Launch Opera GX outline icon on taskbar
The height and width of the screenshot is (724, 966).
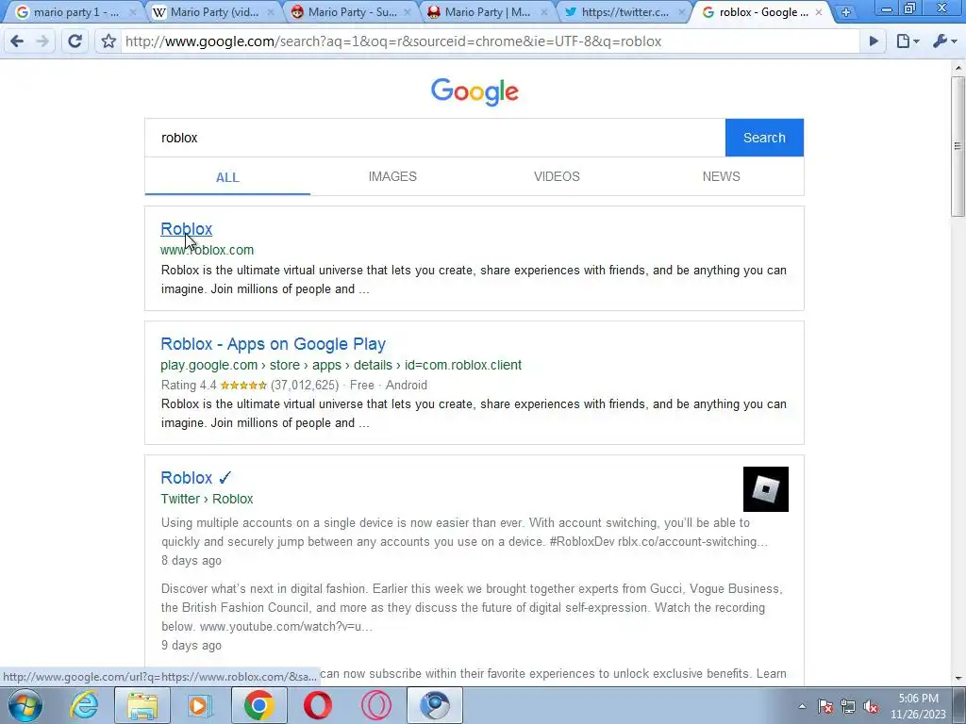pyautogui.click(x=375, y=705)
